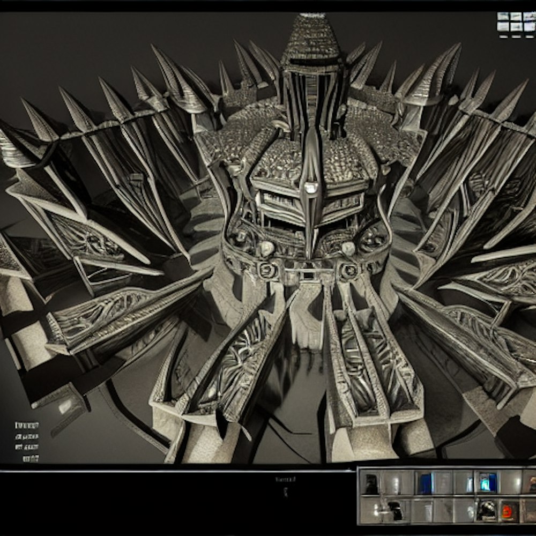Click the last line of the left overlay text

(x=31, y=458)
